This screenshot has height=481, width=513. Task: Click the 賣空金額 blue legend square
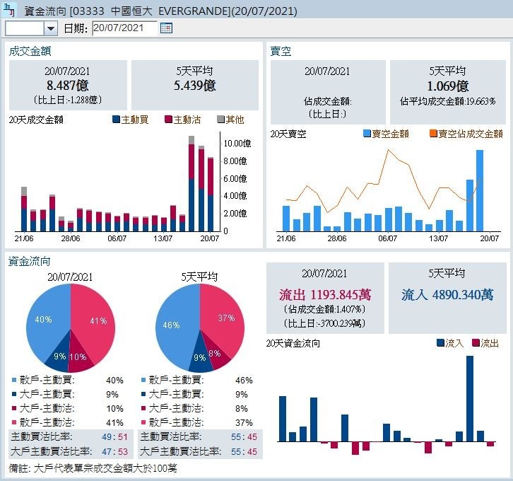pos(367,134)
